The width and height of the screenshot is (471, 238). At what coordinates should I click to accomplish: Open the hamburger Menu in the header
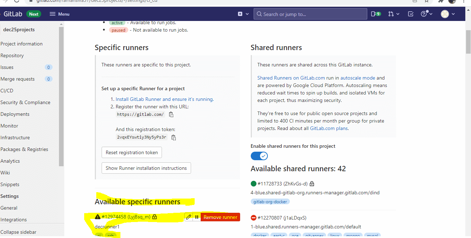(59, 14)
